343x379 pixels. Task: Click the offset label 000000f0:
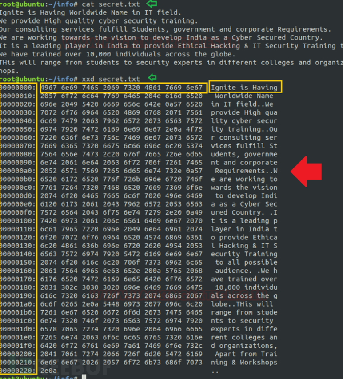(17, 212)
